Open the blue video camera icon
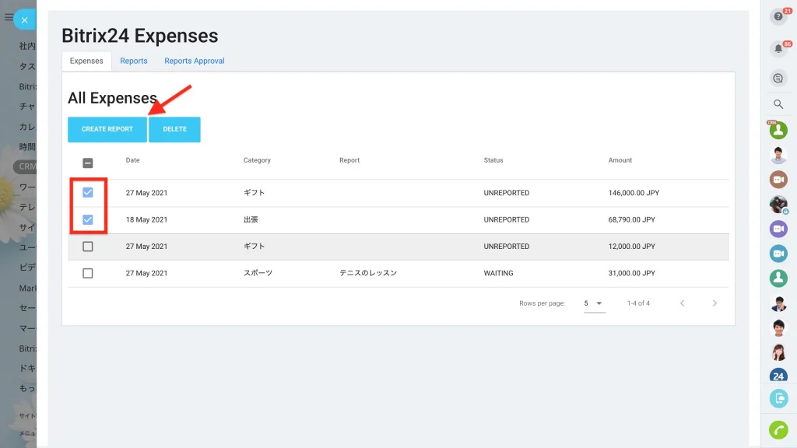The image size is (797, 448). 778,254
